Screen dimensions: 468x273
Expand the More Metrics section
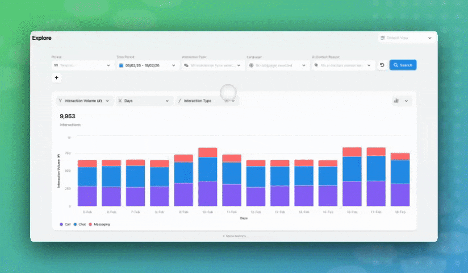(234, 235)
